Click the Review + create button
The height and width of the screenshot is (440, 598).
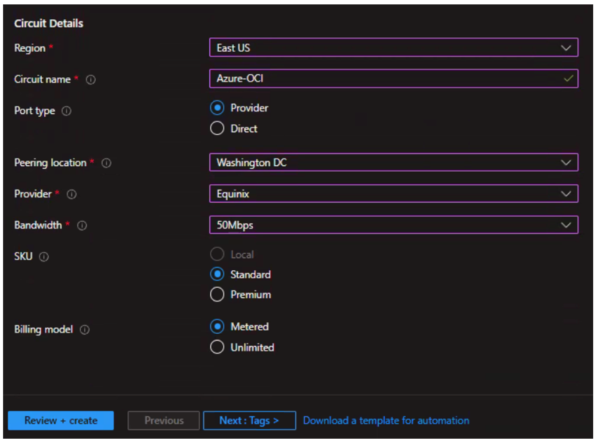[x=61, y=421]
